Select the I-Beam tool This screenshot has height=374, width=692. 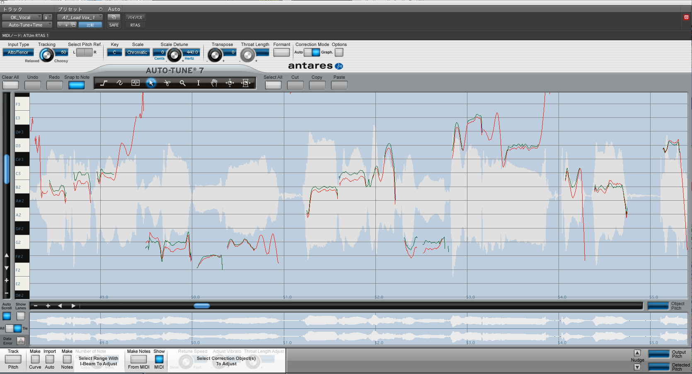(x=198, y=83)
